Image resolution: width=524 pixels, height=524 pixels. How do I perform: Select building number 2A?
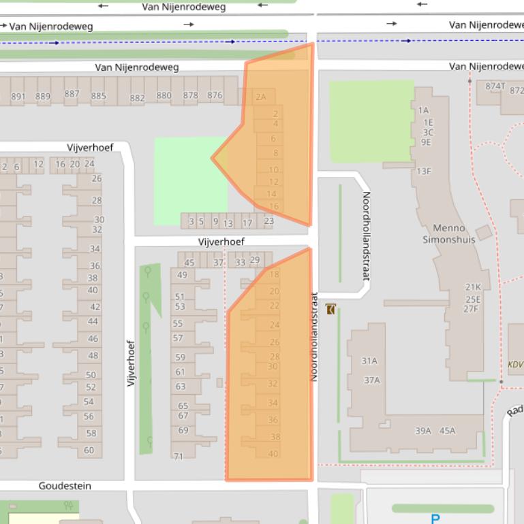(x=261, y=97)
